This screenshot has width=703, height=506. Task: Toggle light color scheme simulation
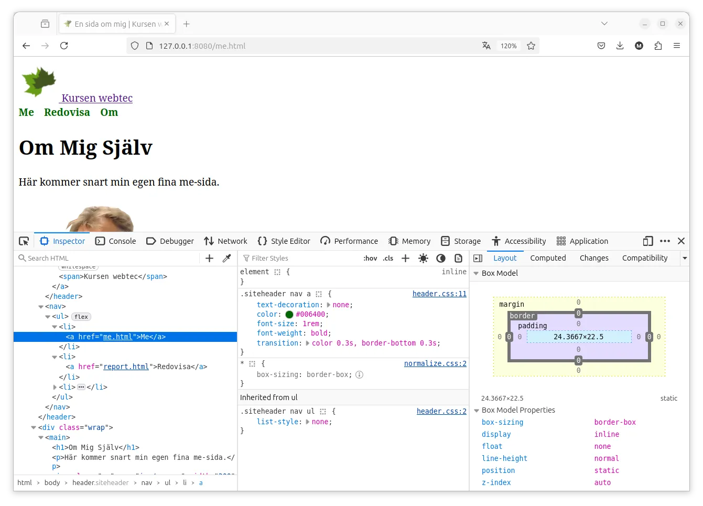click(424, 258)
